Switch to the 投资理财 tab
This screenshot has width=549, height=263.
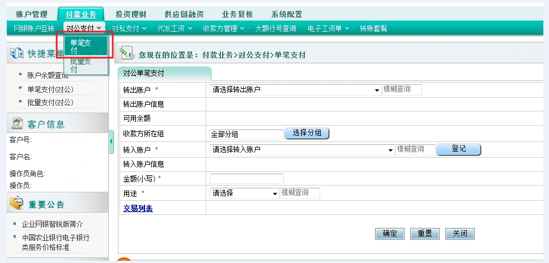pos(130,14)
